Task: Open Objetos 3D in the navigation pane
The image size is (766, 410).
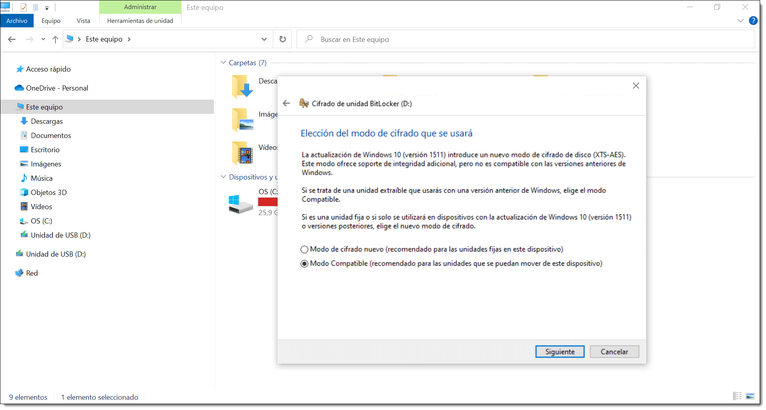Action: click(49, 193)
